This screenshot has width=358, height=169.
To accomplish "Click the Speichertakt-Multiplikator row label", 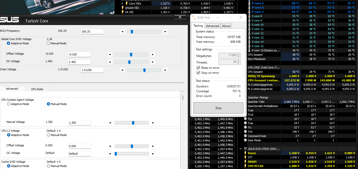I will (263, 106).
